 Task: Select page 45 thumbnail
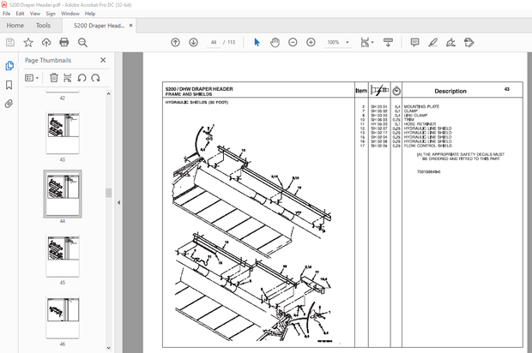(63, 256)
